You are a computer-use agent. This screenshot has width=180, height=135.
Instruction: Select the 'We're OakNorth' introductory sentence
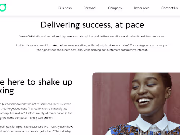[x=92, y=36]
